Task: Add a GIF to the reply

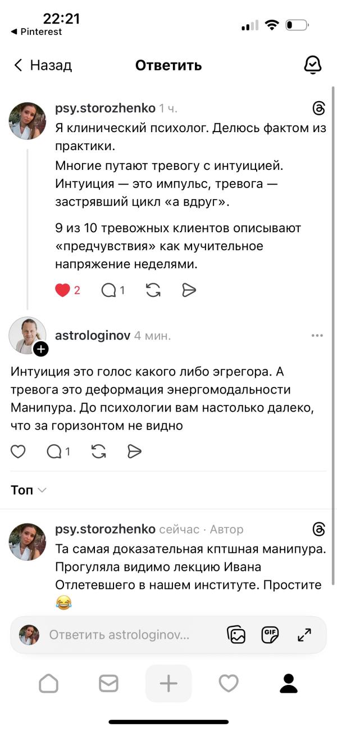Action: (x=271, y=635)
